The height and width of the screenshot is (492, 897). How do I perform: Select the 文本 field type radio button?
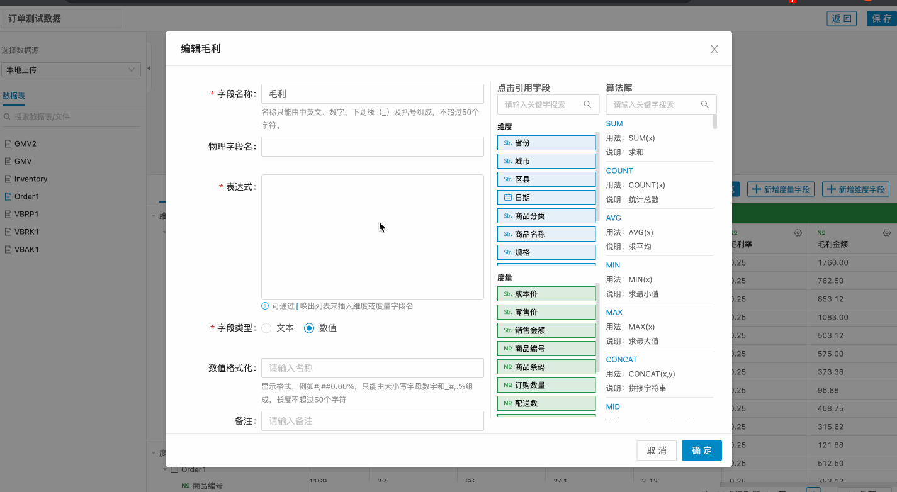pyautogui.click(x=266, y=328)
